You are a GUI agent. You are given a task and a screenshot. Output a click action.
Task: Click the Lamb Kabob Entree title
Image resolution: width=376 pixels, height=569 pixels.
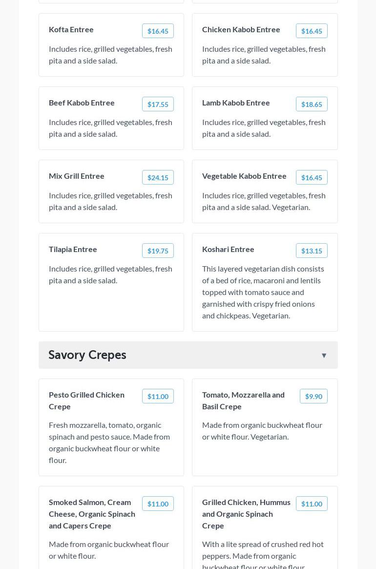pos(236,103)
